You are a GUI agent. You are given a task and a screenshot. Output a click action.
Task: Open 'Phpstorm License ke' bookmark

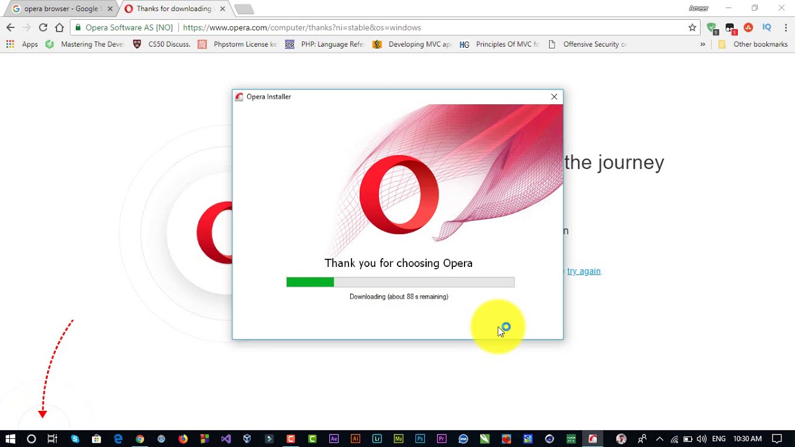coord(237,44)
